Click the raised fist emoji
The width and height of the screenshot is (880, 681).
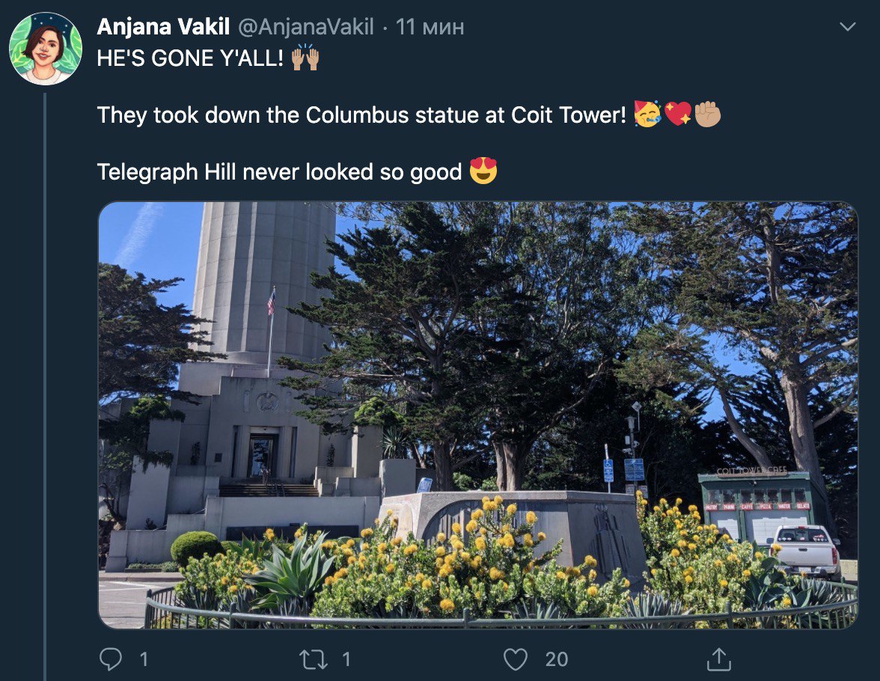pyautogui.click(x=708, y=114)
